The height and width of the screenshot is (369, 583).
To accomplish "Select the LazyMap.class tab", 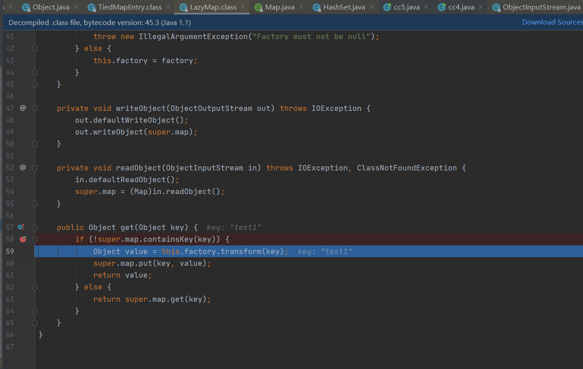I will [214, 7].
